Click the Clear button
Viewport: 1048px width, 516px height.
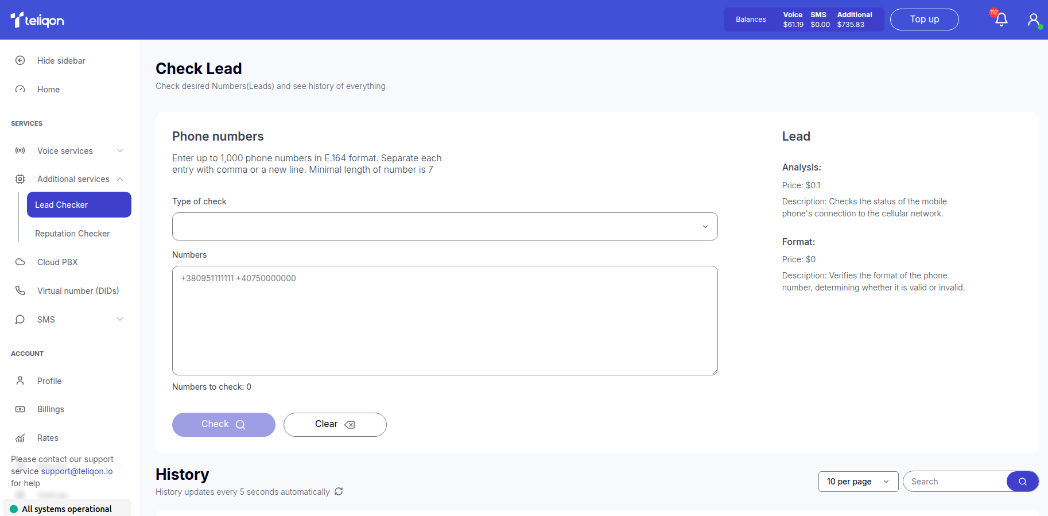[335, 425]
